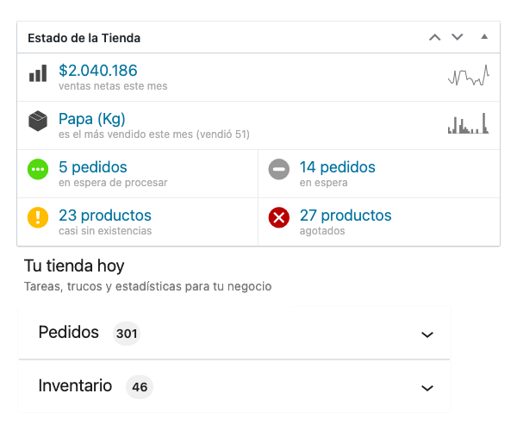The image size is (517, 431).
Task: View the 27 productos agotados link
Action: (346, 215)
